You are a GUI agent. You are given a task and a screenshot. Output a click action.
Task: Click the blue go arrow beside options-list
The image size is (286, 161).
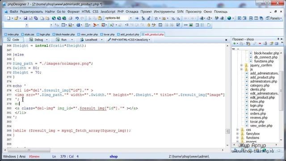[137, 18]
